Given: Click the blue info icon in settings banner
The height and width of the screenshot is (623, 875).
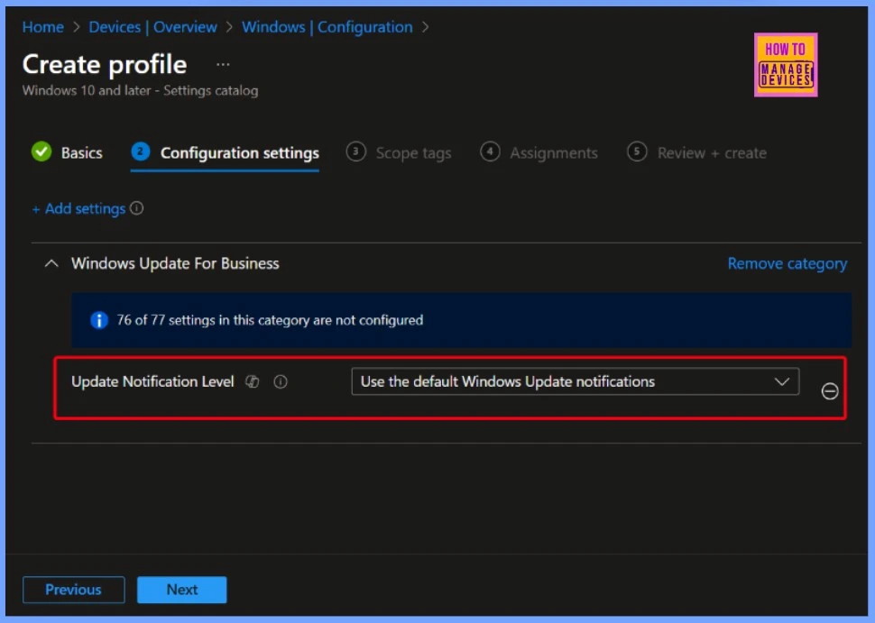Looking at the screenshot, I should pyautogui.click(x=98, y=320).
